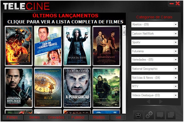Viewport: 184px width, 122px height.
Task: Open the Amanhecer movie poster
Action: [106, 46]
